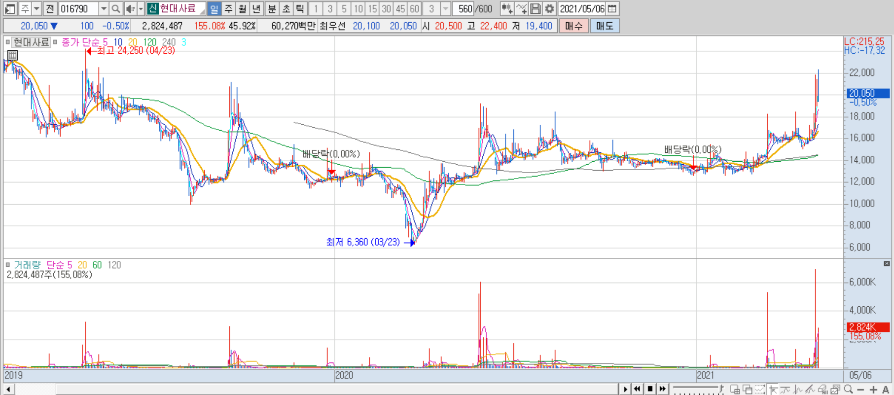894x395 pixels.
Task: Click the fast-forward double-arrow playback button
Action: pos(662,389)
